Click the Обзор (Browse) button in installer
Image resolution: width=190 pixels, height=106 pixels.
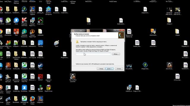116,54
